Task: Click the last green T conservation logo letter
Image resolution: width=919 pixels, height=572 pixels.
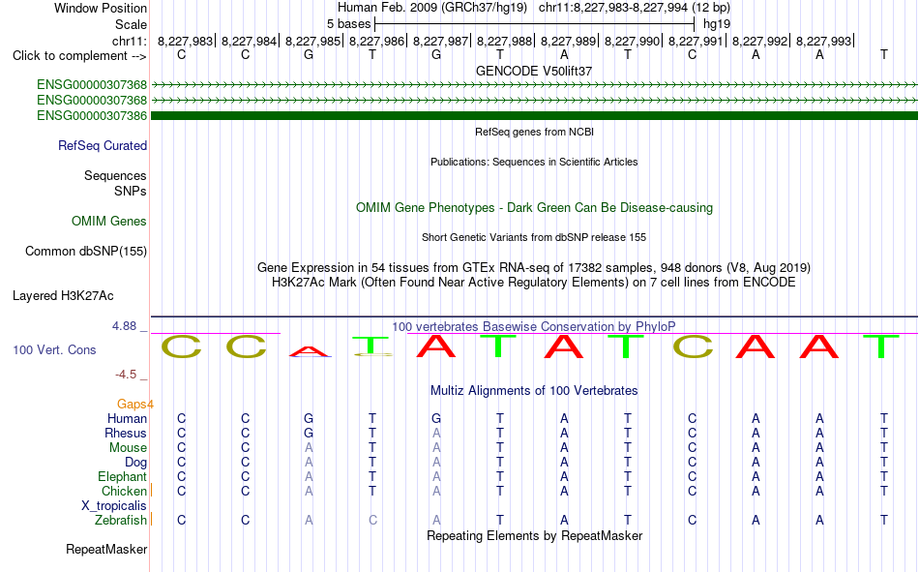Action: pos(881,346)
